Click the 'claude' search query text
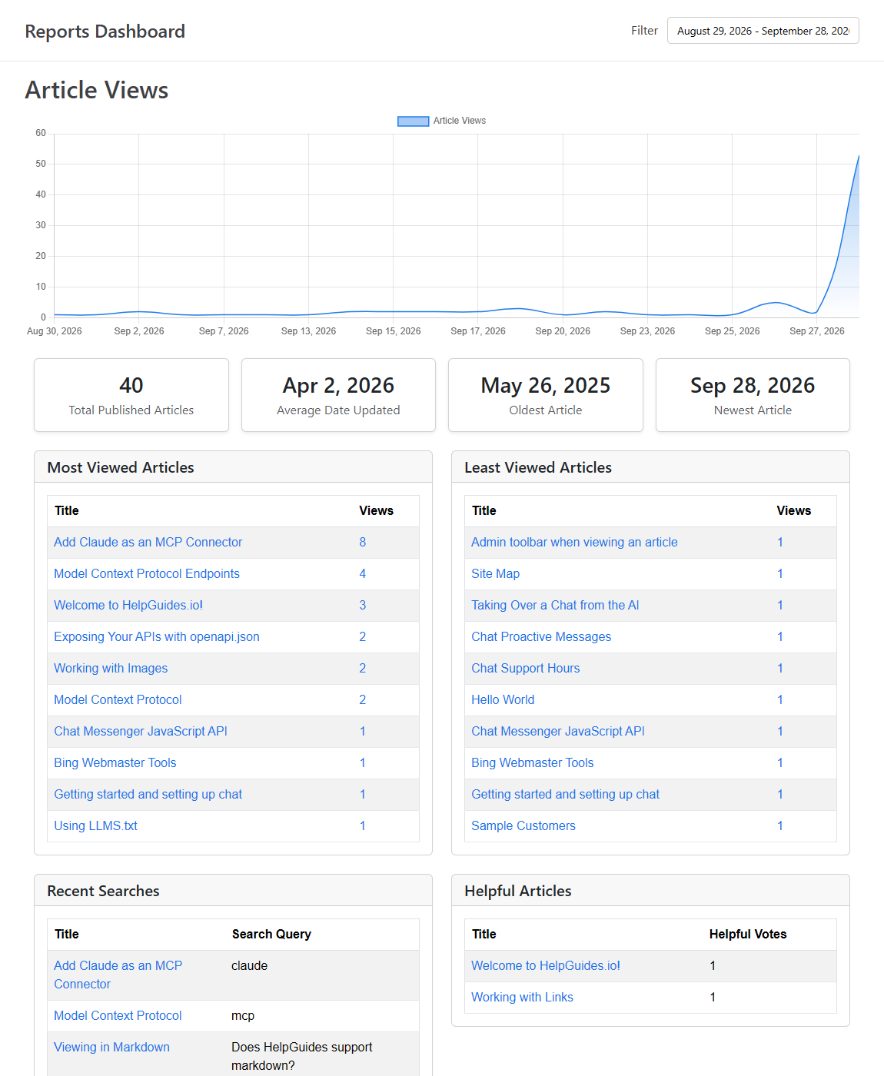Viewport: 884px width, 1076px height. point(249,965)
